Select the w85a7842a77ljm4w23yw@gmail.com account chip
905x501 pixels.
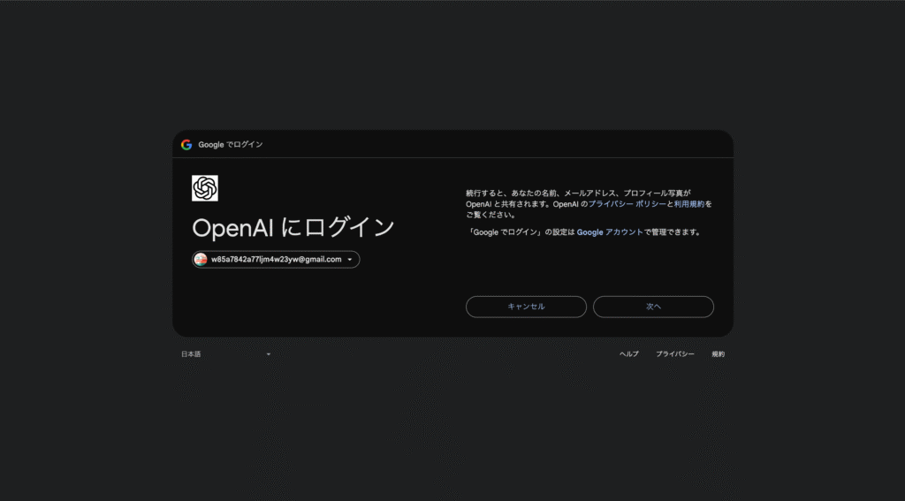(276, 260)
